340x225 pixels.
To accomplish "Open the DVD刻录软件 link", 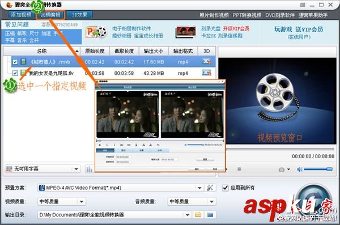I will [280, 15].
